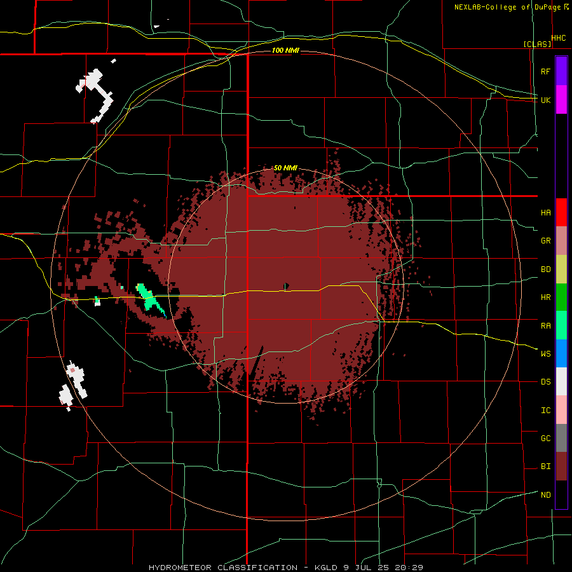This screenshot has height=572, width=572.
Task: Click the RF purple legend swatch
Action: (x=561, y=71)
